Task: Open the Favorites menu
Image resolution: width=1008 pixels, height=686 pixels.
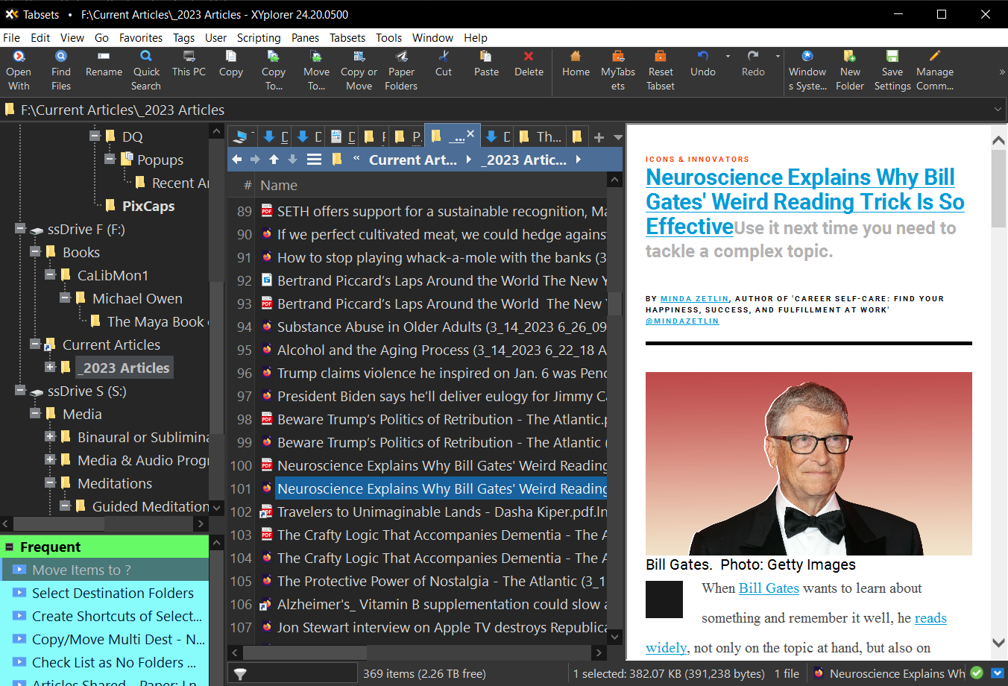Action: pos(141,37)
